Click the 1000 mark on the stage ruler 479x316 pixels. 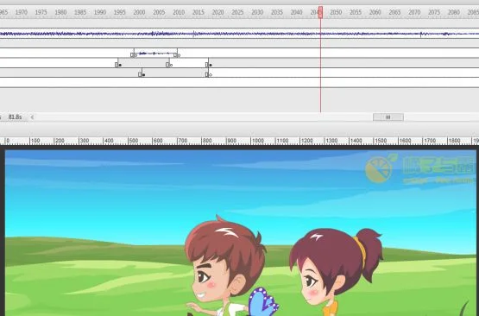coord(257,141)
